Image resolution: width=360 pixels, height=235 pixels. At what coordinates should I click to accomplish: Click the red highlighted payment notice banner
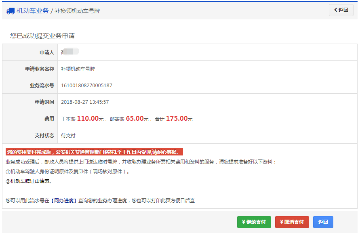coord(95,152)
